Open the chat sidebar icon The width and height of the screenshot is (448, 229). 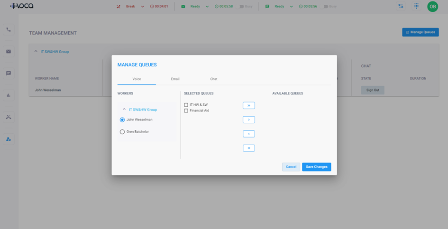[9, 73]
